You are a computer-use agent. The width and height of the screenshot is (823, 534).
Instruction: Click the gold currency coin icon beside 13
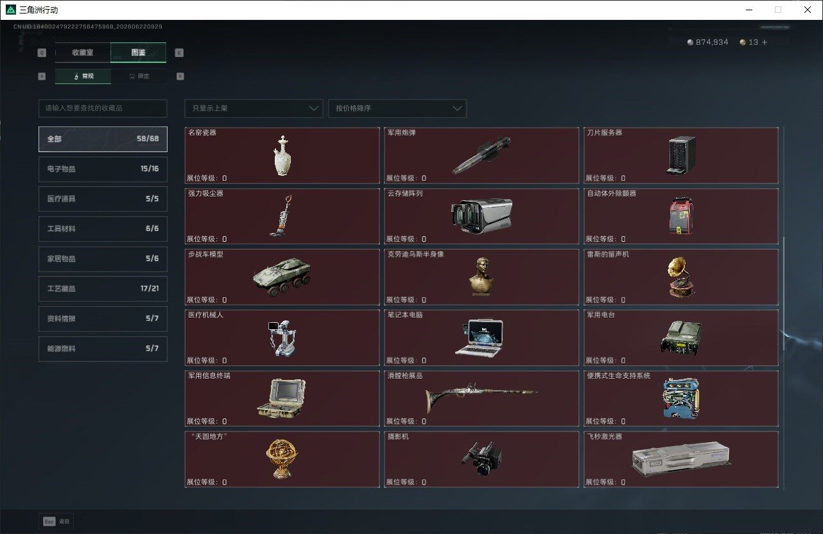pyautogui.click(x=743, y=42)
